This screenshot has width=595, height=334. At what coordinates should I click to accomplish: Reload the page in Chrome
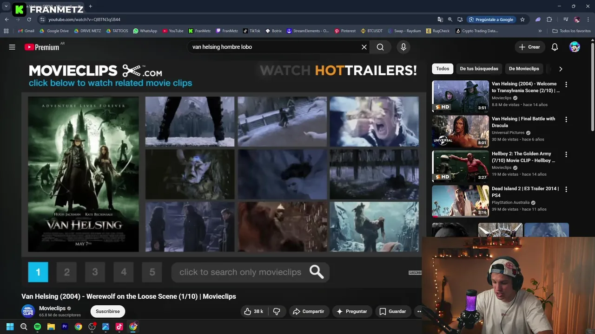coord(29,19)
